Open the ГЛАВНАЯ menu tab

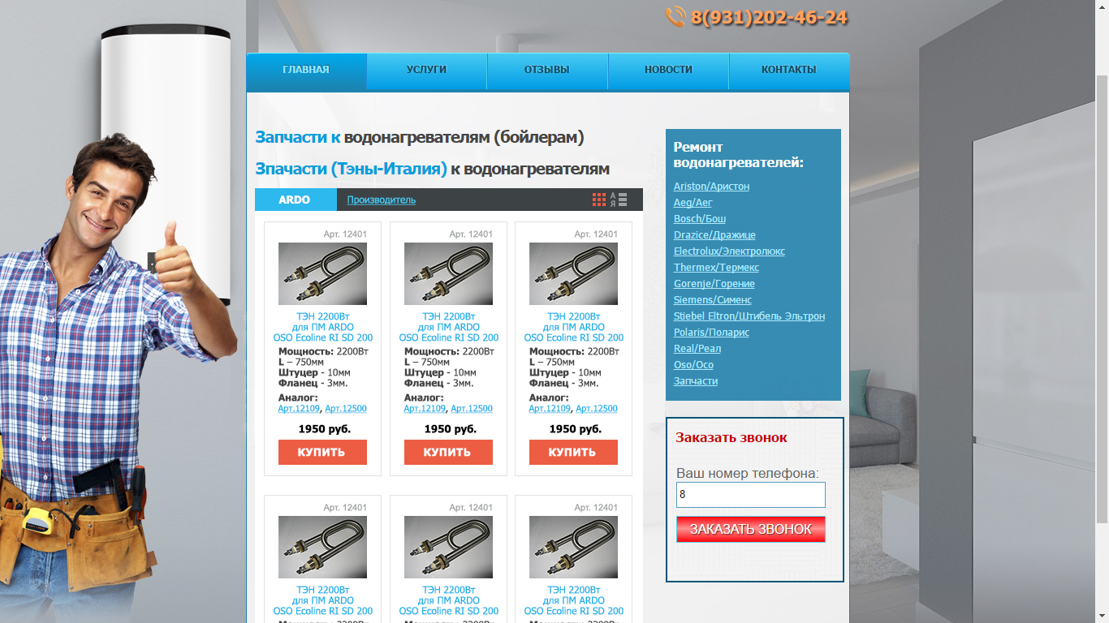point(306,71)
